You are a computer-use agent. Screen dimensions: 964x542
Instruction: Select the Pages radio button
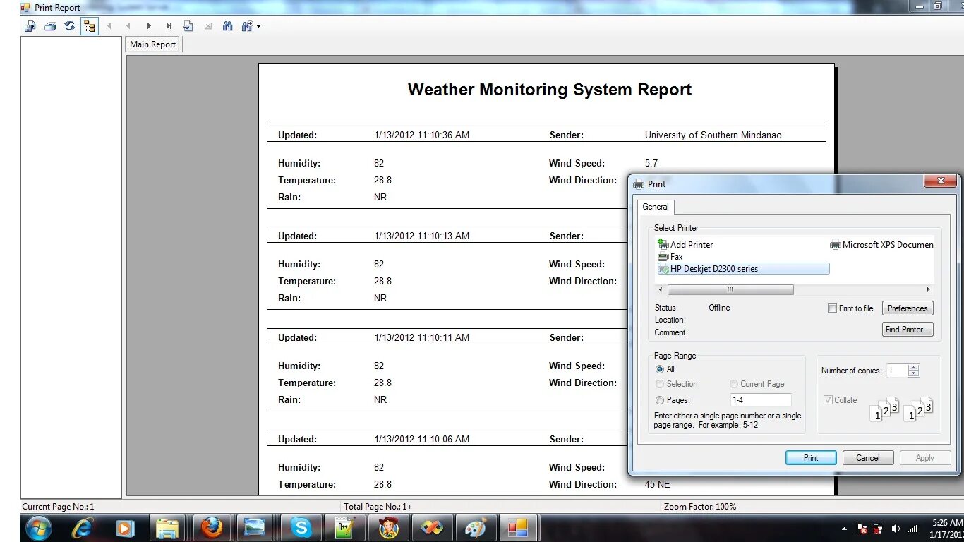tap(659, 399)
